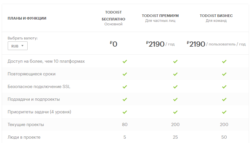Image resolution: width=251 pixels, height=143 pixels.
Task: Click the Premium checkmark for recurring due dates
Action: point(175,74)
